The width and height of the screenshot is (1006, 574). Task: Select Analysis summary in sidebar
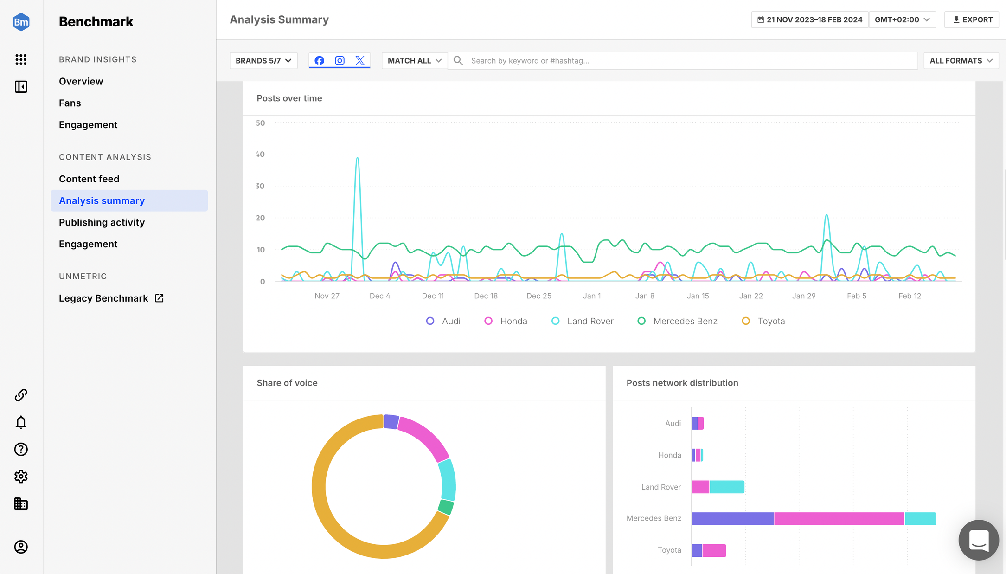[x=129, y=200]
